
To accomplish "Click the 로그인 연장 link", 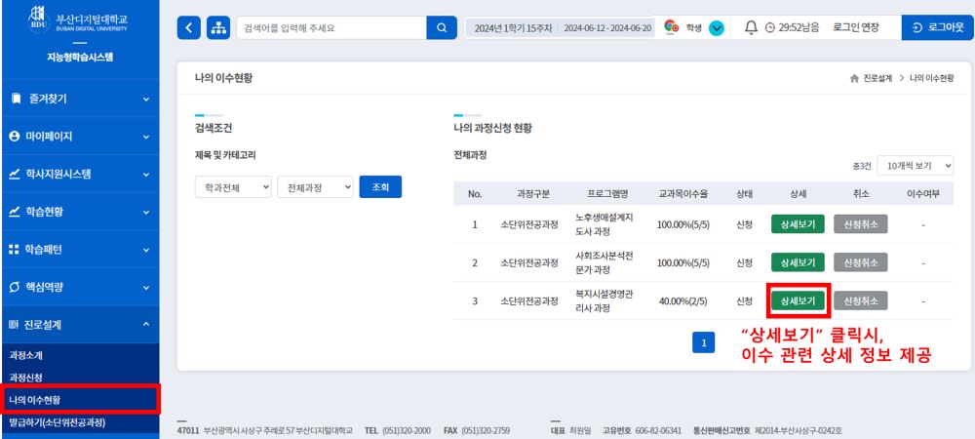I will coord(856,27).
